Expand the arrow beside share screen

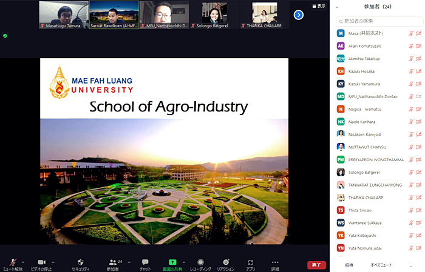(x=184, y=262)
